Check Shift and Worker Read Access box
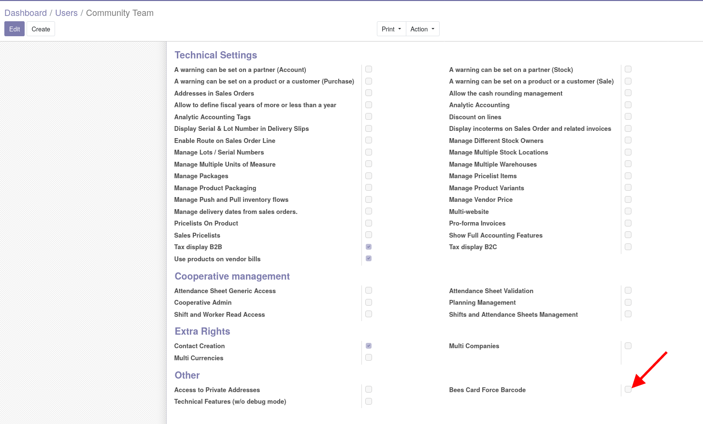The width and height of the screenshot is (703, 424). [x=369, y=314]
